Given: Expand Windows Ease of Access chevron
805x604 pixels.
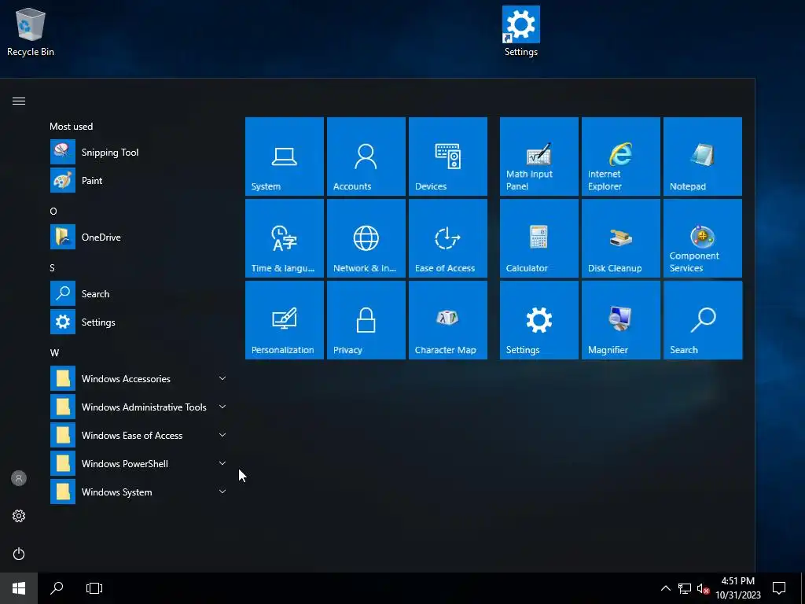Looking at the screenshot, I should coord(222,435).
